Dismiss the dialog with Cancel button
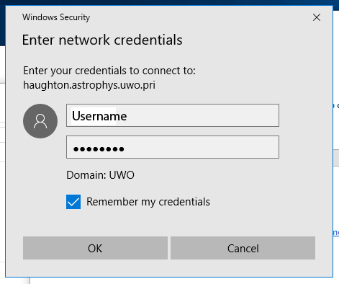Screen dimensions: 339x284 (243, 248)
